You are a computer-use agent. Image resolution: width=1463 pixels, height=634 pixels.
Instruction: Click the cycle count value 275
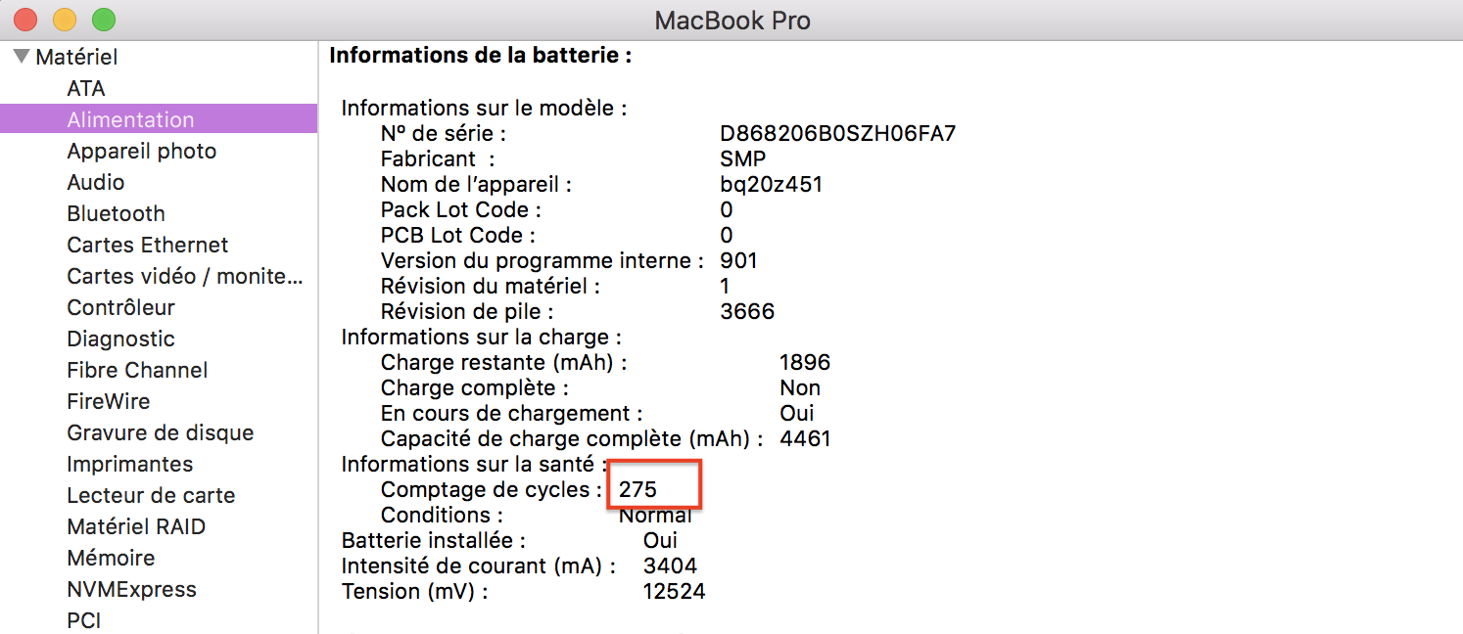coord(637,489)
